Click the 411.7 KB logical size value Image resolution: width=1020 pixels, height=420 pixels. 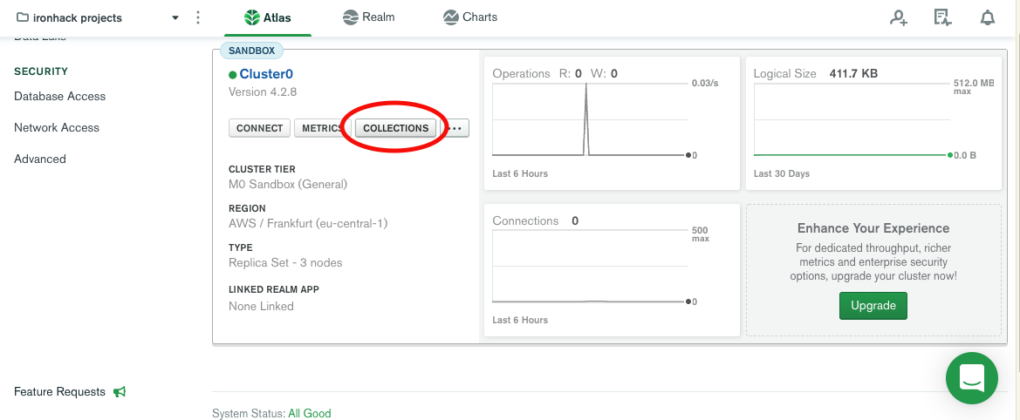[x=853, y=74]
